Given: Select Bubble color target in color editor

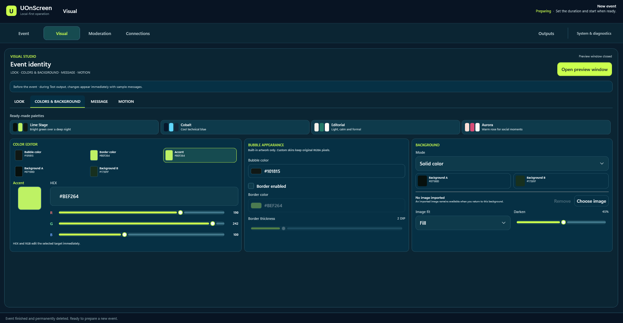Looking at the screenshot, I should (x=50, y=155).
